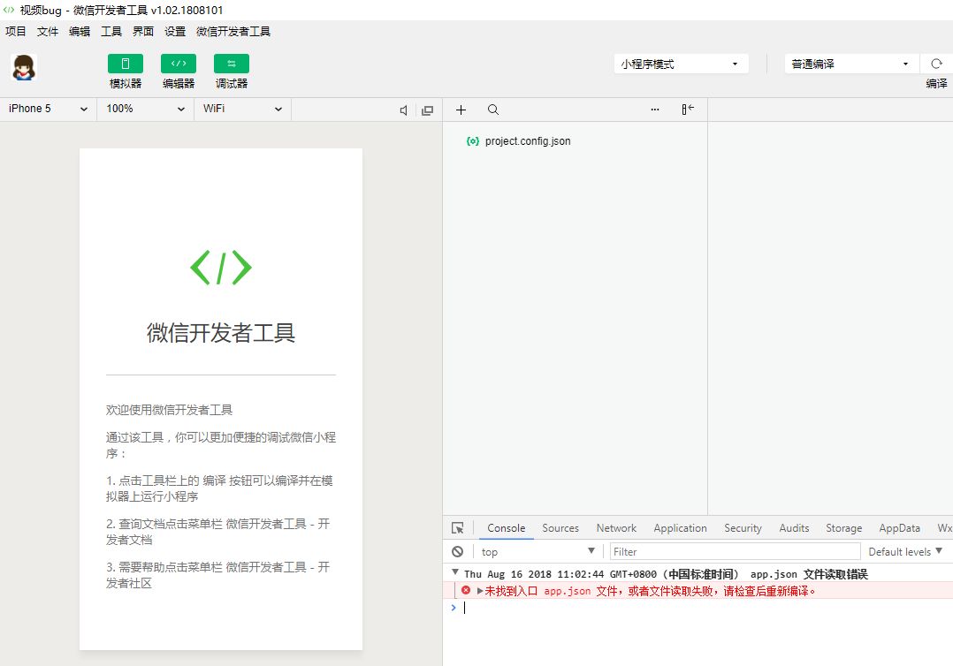The width and height of the screenshot is (953, 666).
Task: Open the 界面 menu
Action: (143, 32)
